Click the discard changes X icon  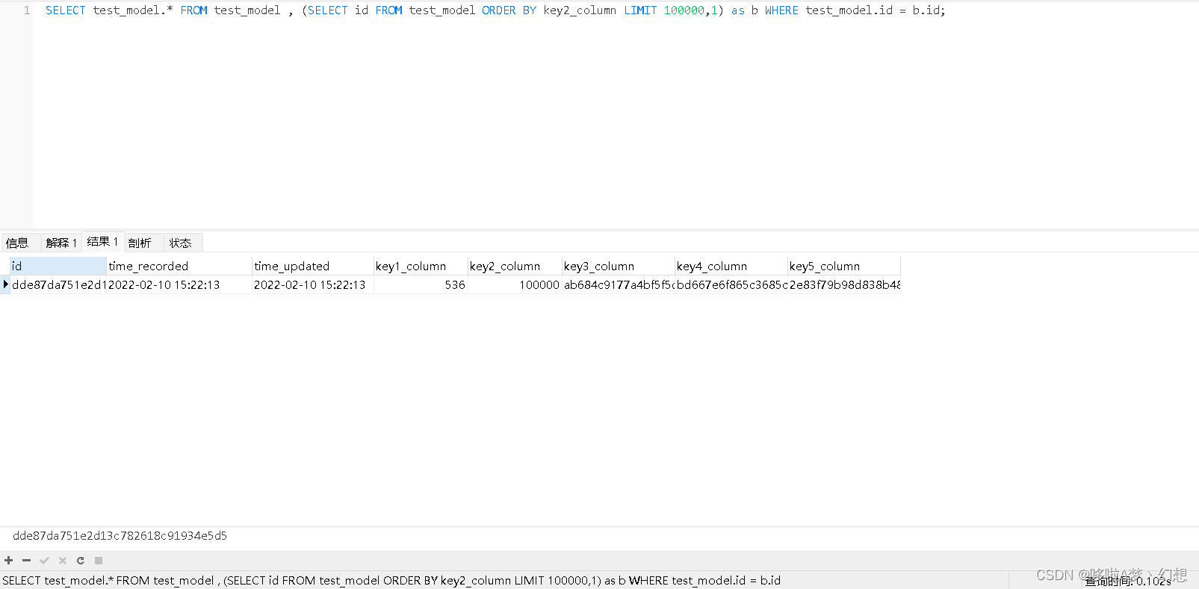click(63, 561)
